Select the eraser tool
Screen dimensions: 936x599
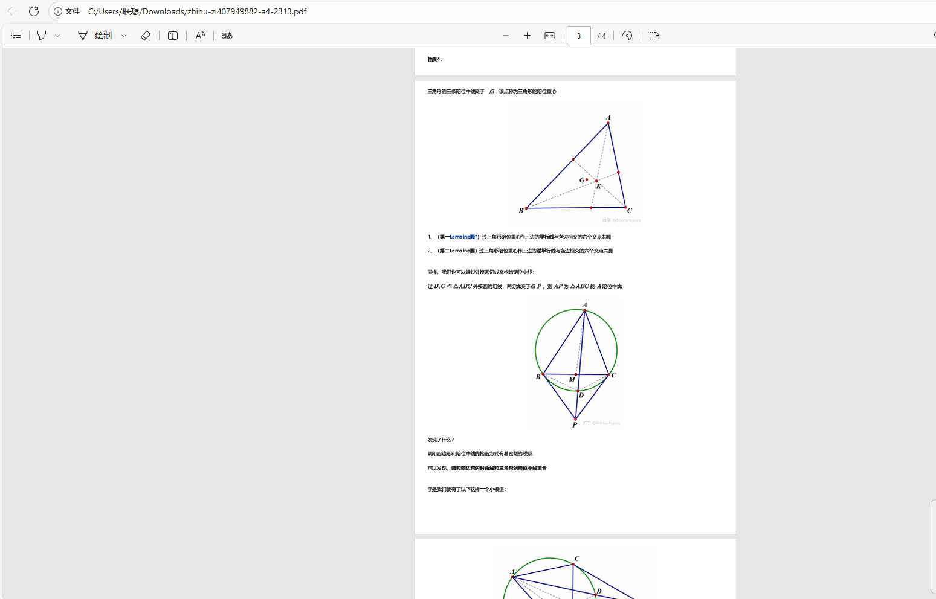pyautogui.click(x=146, y=36)
